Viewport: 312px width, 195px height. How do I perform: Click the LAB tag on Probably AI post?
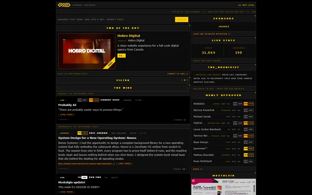click(62, 100)
